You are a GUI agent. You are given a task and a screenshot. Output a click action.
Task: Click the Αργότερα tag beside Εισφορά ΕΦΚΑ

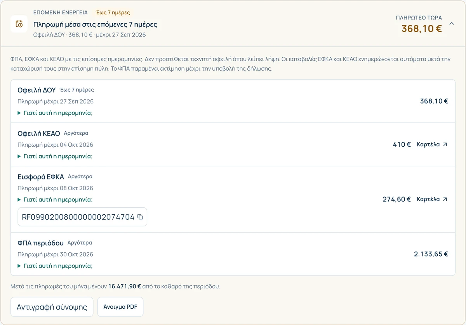(x=80, y=176)
